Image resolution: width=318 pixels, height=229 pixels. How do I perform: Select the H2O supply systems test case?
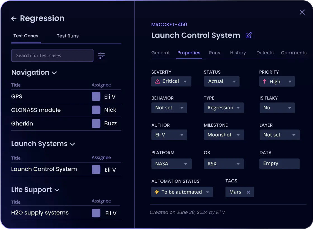[x=40, y=213]
